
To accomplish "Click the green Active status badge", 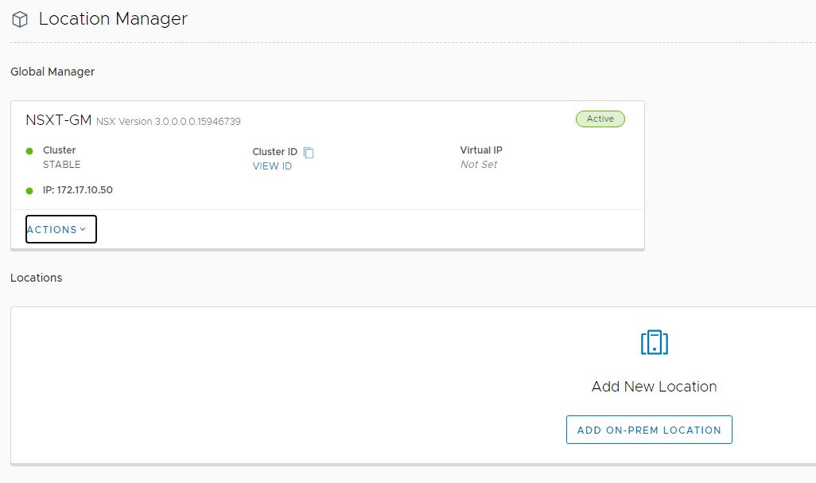I will pyautogui.click(x=600, y=119).
